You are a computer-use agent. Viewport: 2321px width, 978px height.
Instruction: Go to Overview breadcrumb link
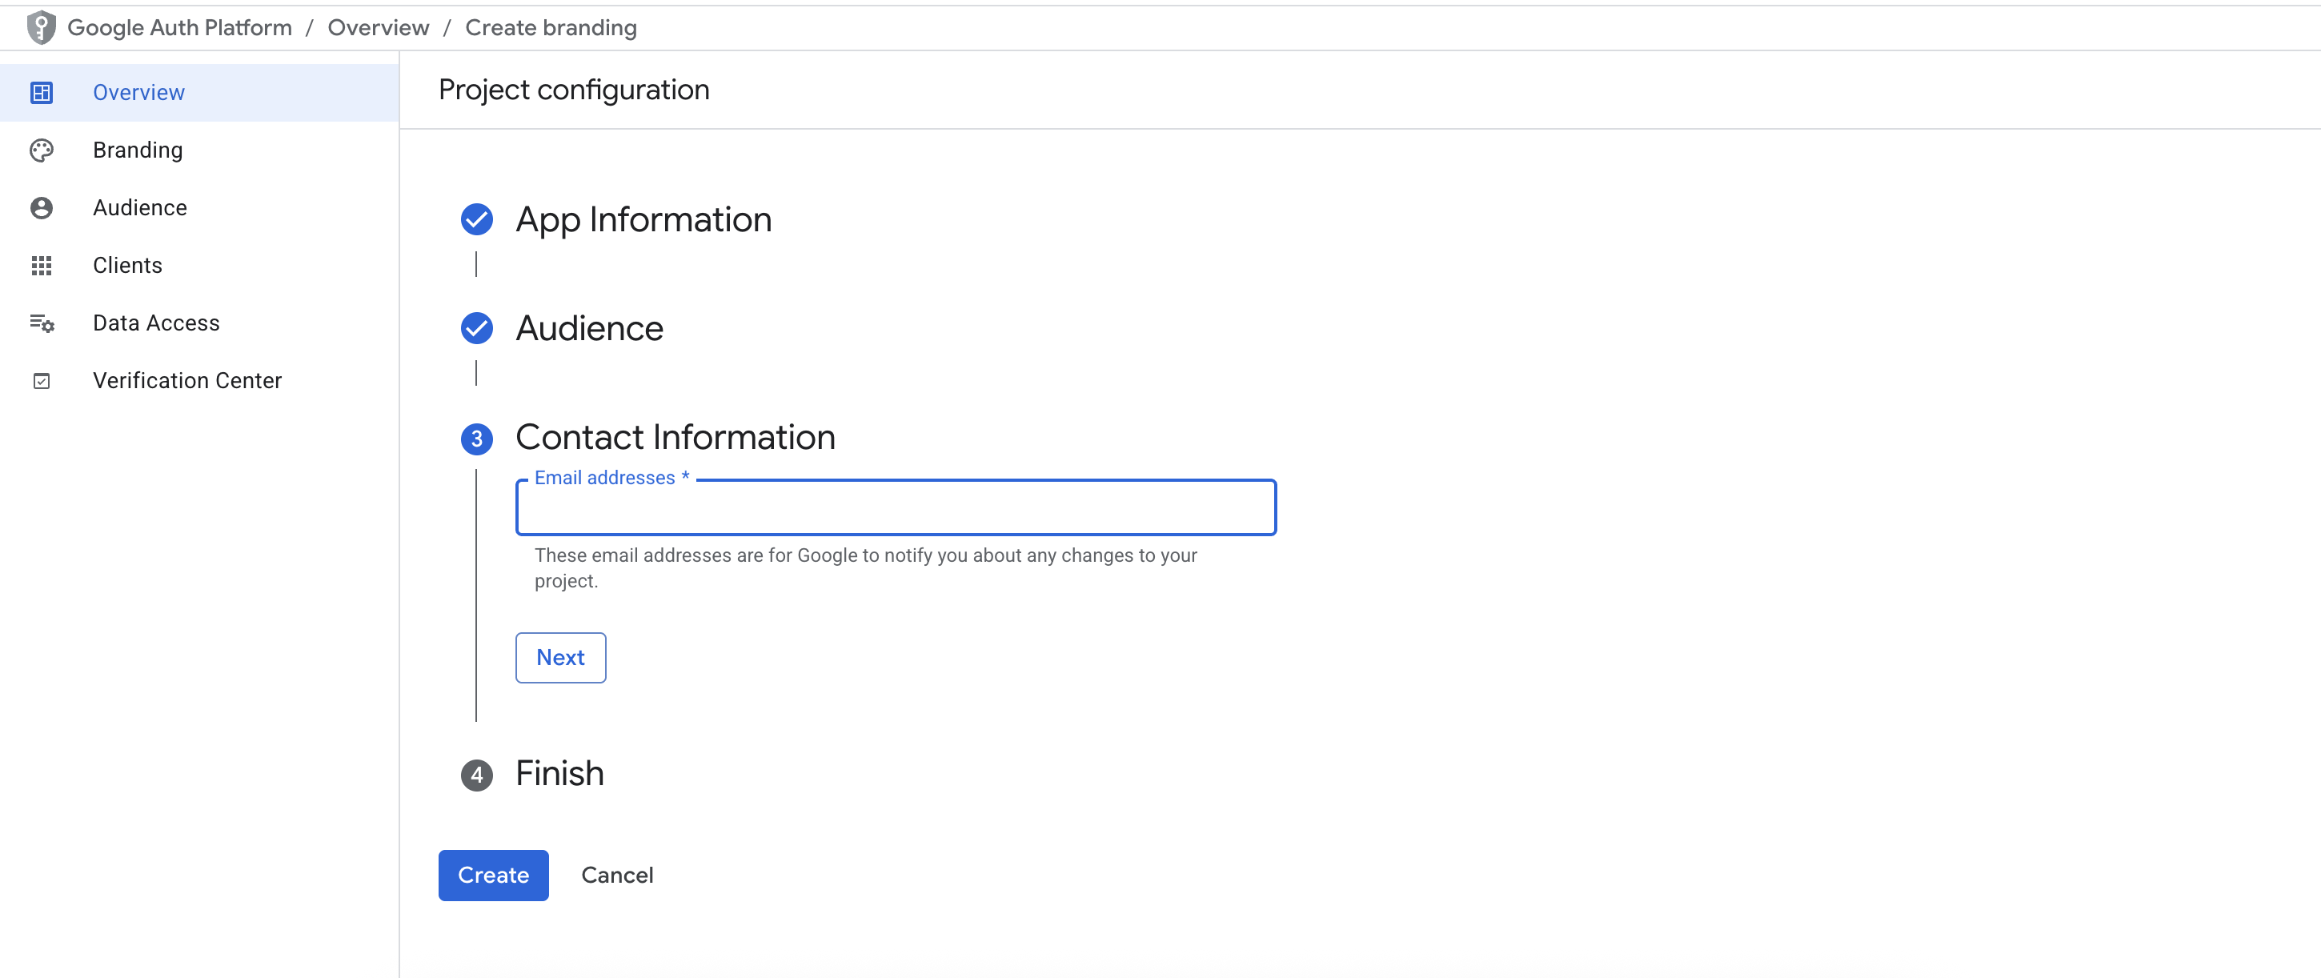(379, 28)
